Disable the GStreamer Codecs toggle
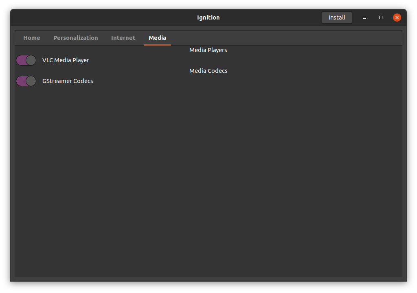 pos(26,81)
